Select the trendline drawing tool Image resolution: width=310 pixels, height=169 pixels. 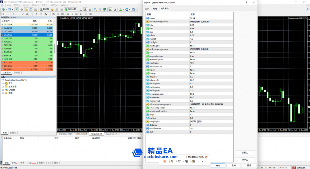point(23,14)
